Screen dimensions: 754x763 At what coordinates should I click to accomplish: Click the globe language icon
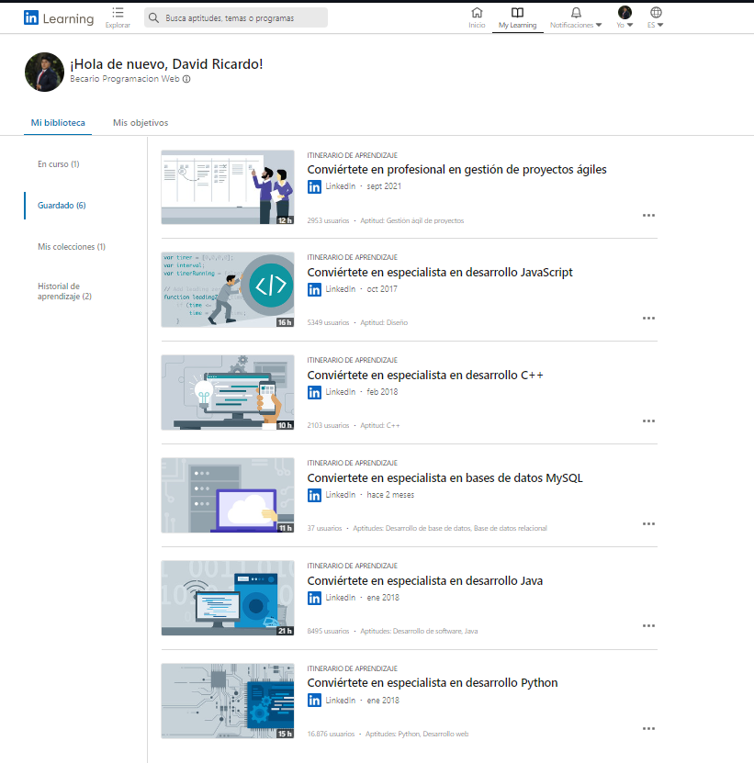pos(656,12)
